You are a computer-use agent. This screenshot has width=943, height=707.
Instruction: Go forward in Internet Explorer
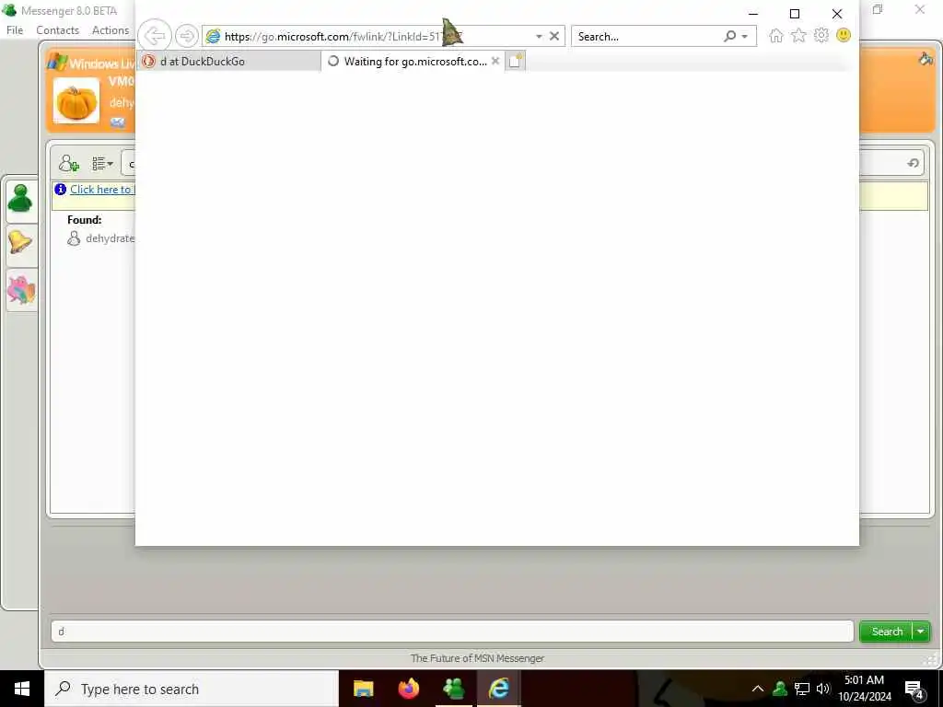point(187,36)
